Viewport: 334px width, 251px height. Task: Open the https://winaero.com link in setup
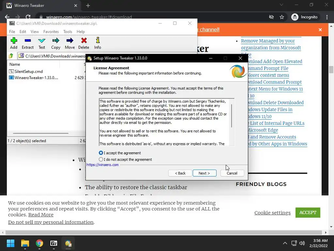(x=102, y=165)
